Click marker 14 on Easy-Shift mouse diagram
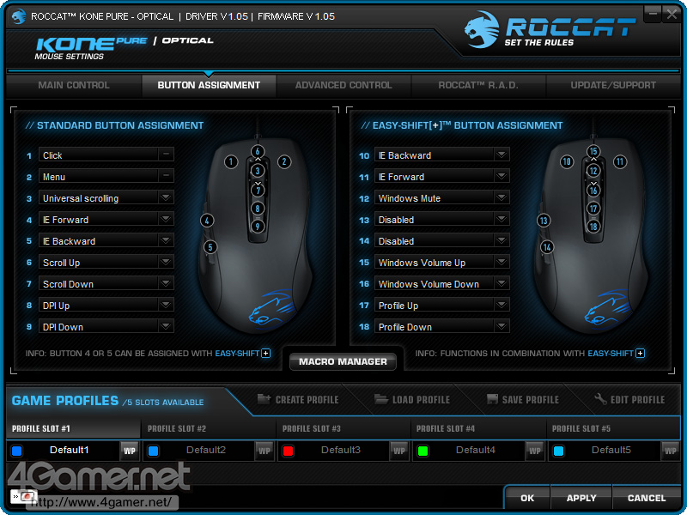Screen dimensions: 687x515 click(547, 247)
